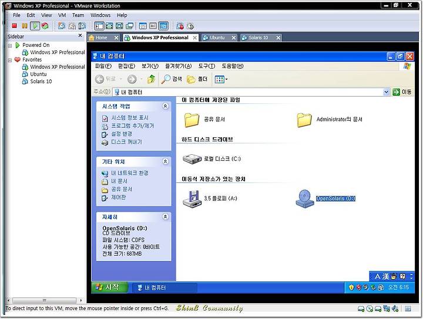The height and width of the screenshot is (319, 423).
Task: Switch to the Home tab
Action: click(x=102, y=38)
